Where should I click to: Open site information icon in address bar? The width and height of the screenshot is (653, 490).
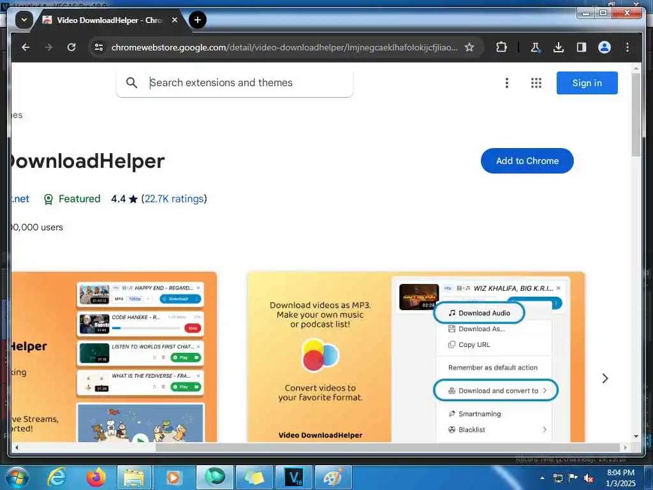tap(99, 47)
